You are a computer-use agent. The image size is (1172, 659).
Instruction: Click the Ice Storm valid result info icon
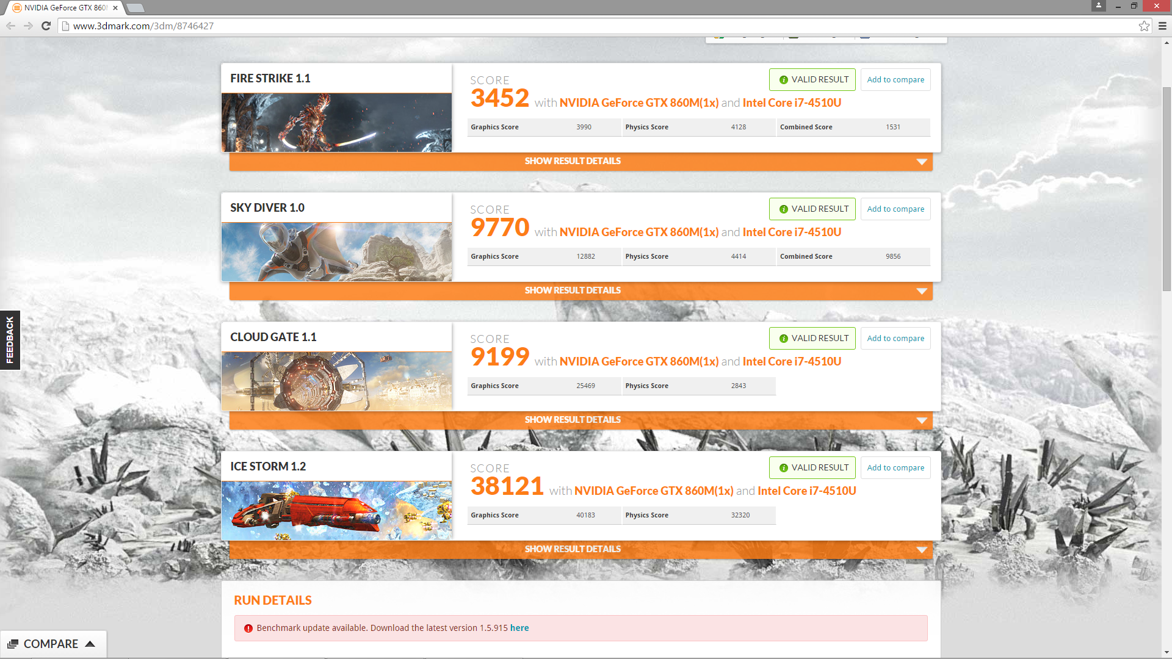pos(783,468)
